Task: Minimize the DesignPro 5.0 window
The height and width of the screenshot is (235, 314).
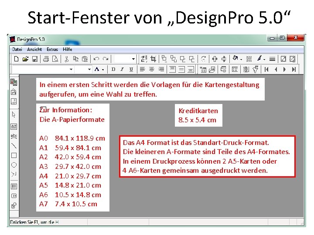Action: [272, 38]
